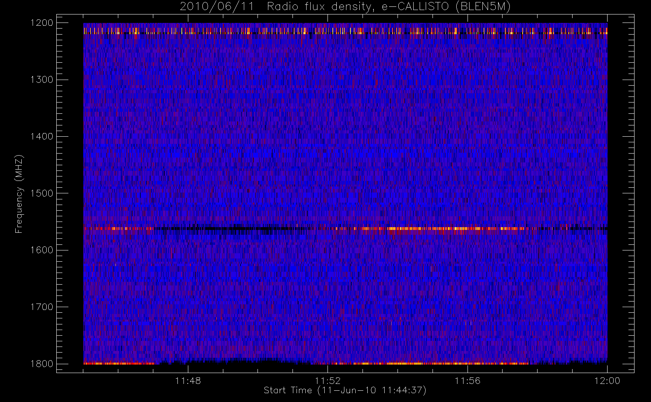
Task: Select the 1800 frequency tick label
Action: [x=42, y=364]
